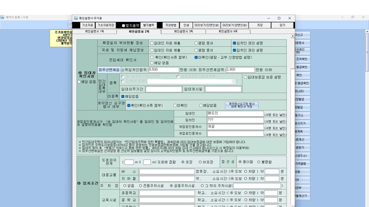Screen dimensions: 369x207
Task: Check 확인(확인서류 첨부) for 전입세대 확인서
Action: tap(152, 57)
